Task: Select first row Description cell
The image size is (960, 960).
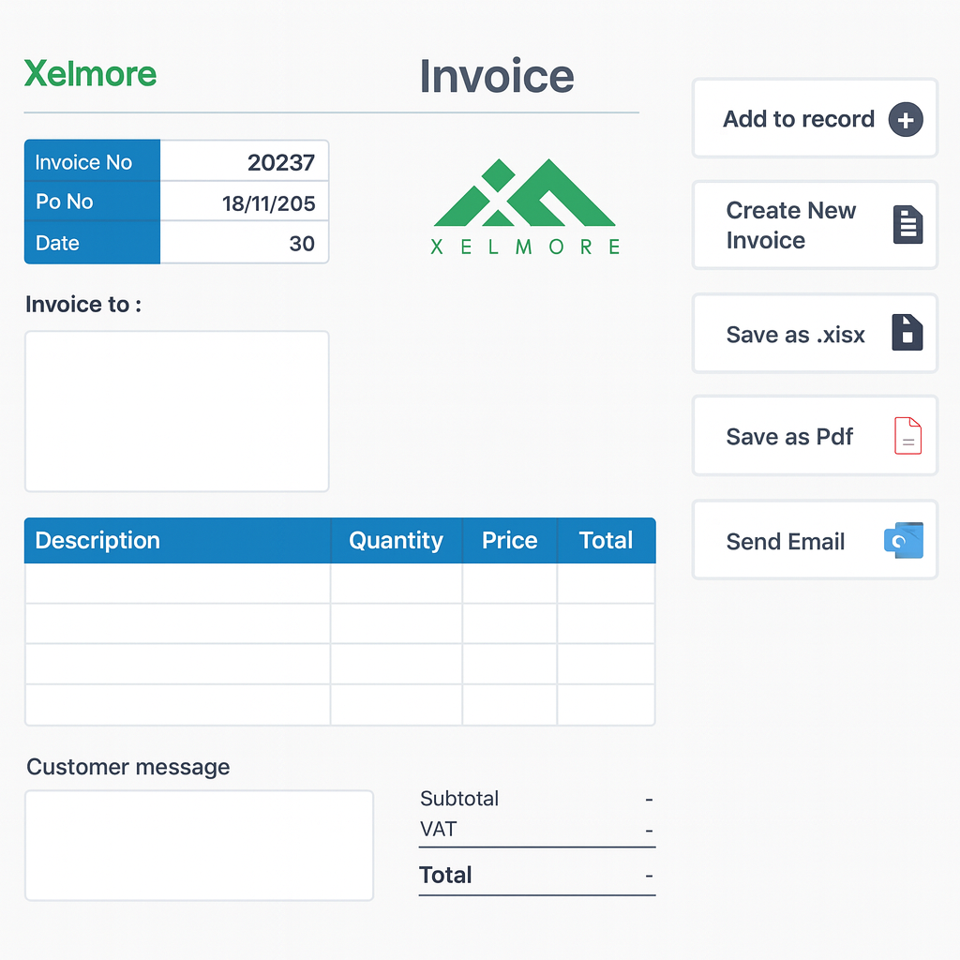Action: [177, 583]
